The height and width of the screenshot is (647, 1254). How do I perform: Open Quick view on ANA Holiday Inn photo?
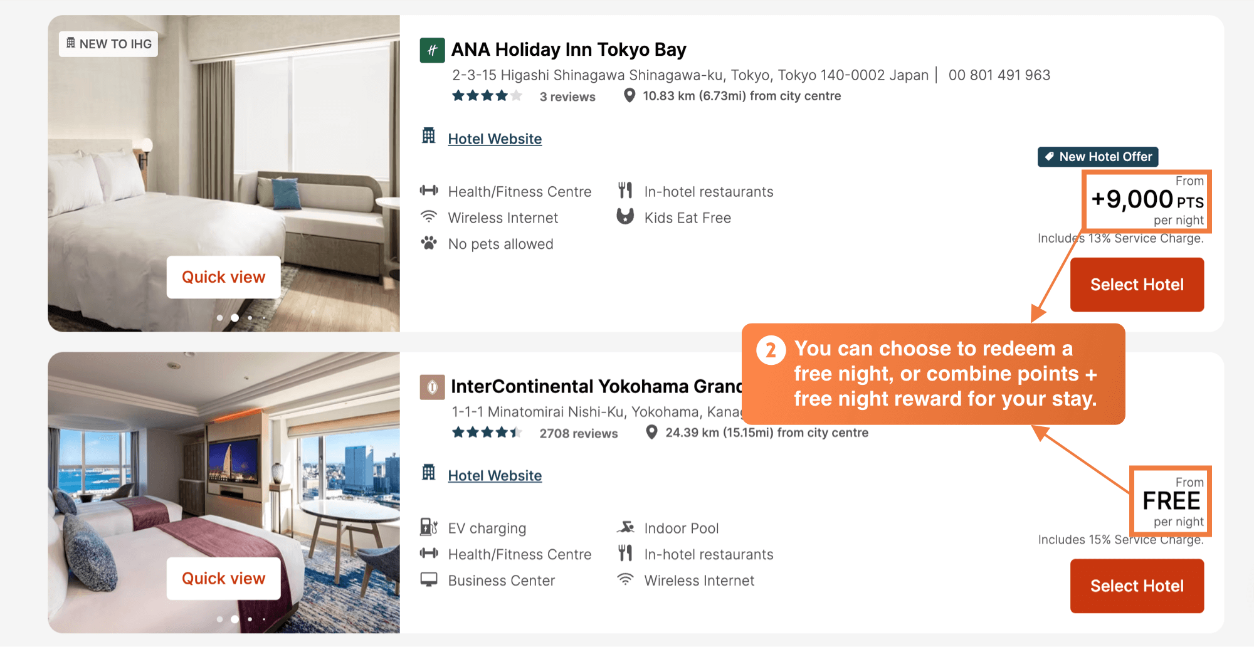click(224, 277)
